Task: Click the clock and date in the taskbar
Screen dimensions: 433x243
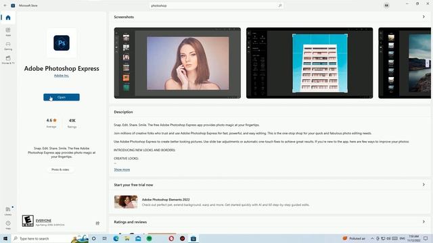Action: [414, 238]
